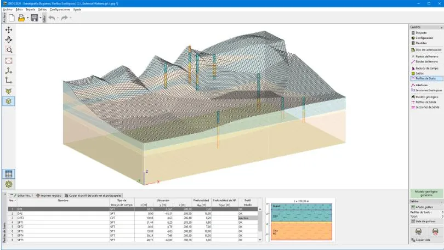
Task: Open Secciones Geológicas frame
Action: pyautogui.click(x=426, y=90)
